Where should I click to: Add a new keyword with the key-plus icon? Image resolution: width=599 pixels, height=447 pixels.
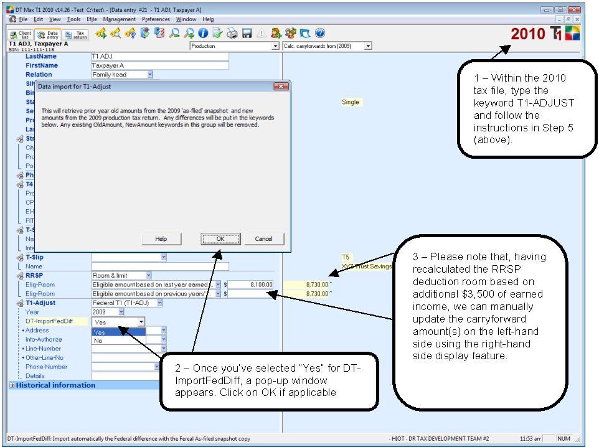[100, 33]
